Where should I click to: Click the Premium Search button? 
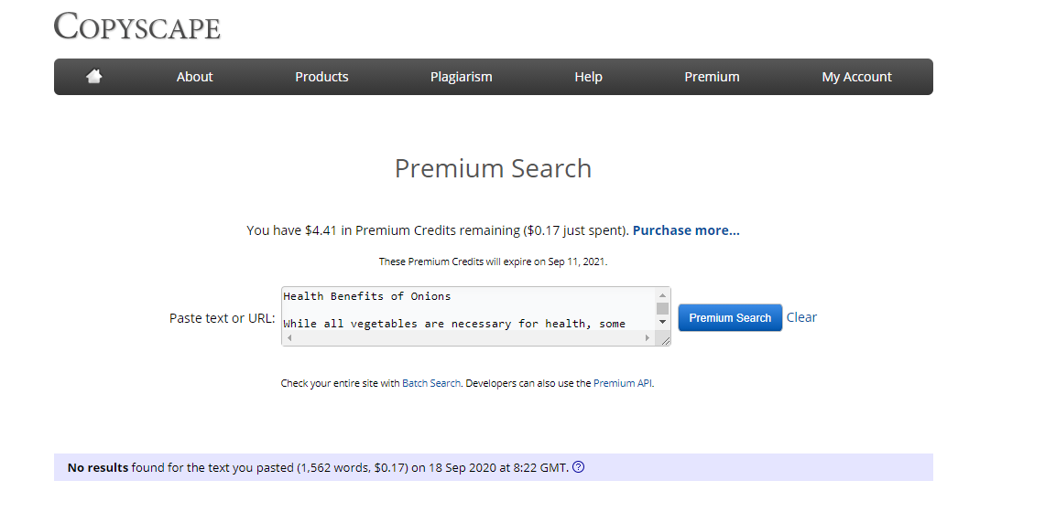[730, 318]
